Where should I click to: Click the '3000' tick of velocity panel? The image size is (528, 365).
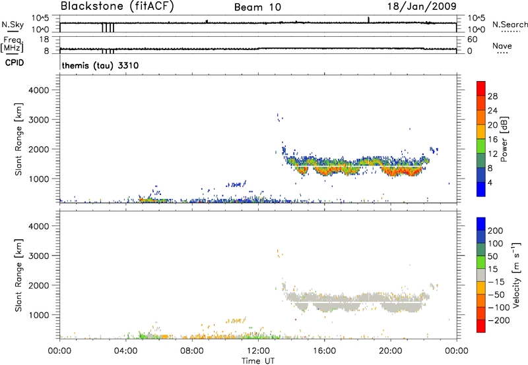[39, 256]
